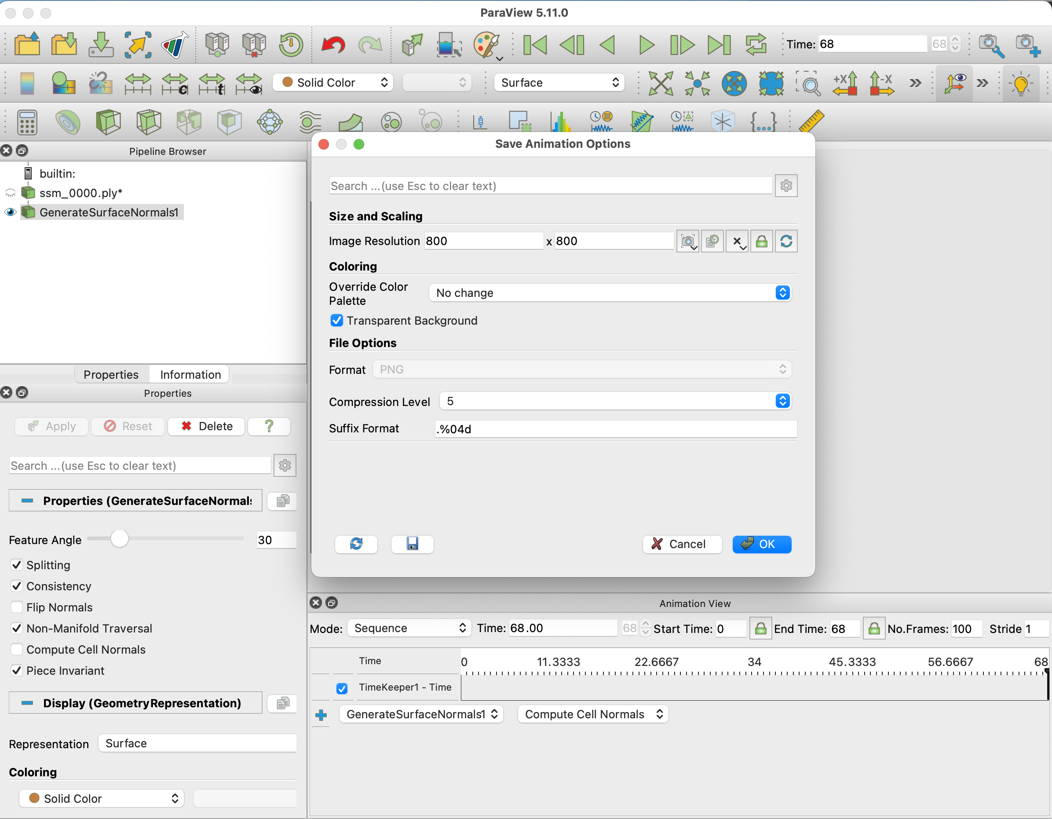This screenshot has width=1052, height=819.
Task: Open the Override Color Palette dropdown
Action: pyautogui.click(x=609, y=293)
